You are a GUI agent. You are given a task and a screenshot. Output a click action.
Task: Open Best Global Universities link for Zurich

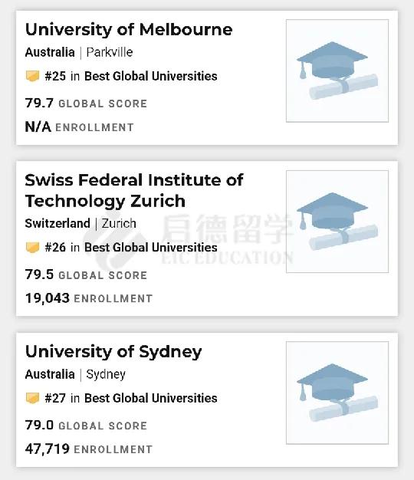(151, 248)
